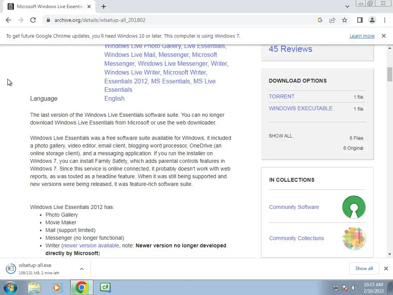Image resolution: width=393 pixels, height=295 pixels.
Task: Click the Windows Live Writer topic link
Action: pos(132,73)
